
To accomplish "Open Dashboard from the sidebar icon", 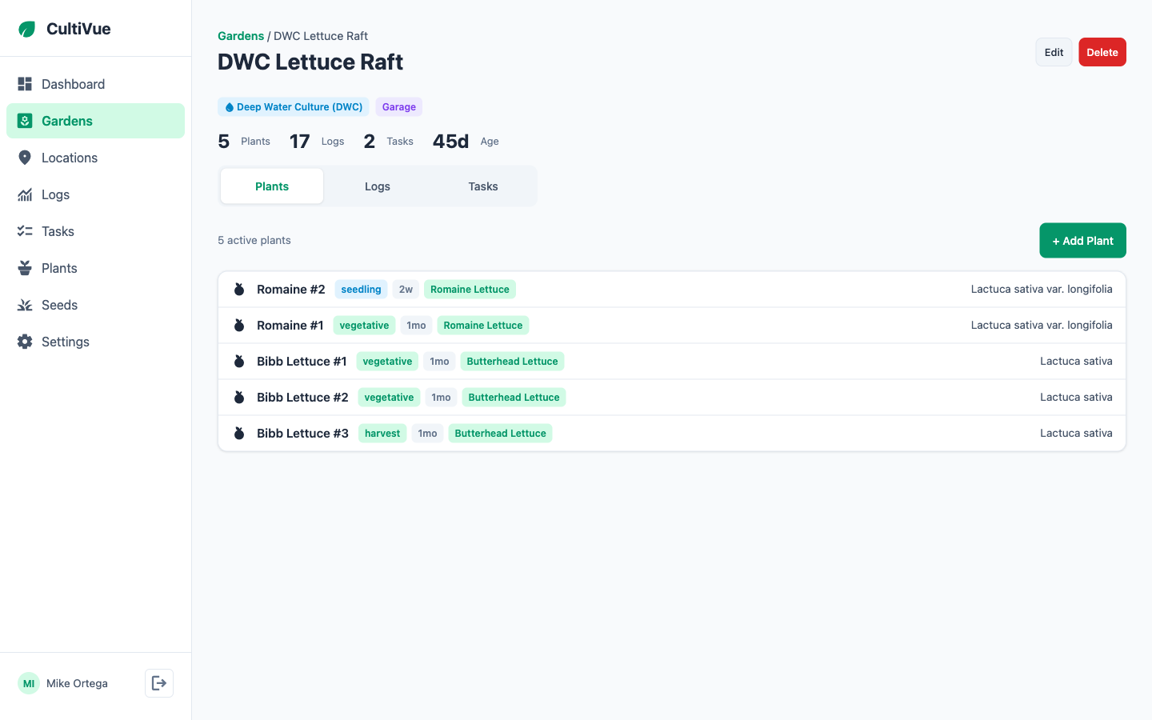I will (25, 84).
